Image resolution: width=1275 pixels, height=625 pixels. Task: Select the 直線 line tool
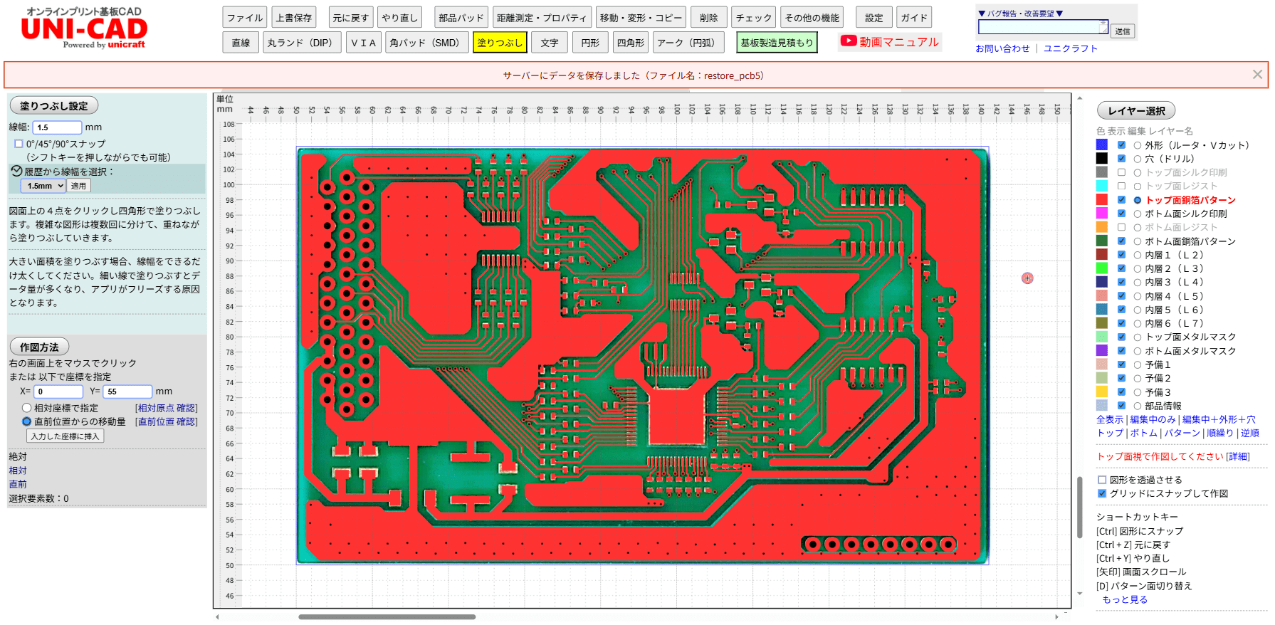(x=241, y=43)
